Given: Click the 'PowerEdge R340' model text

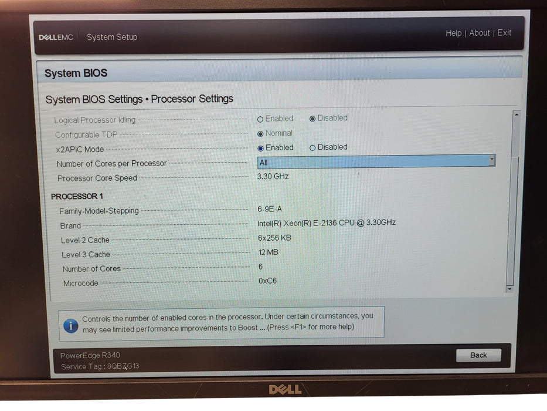Looking at the screenshot, I should (x=90, y=355).
